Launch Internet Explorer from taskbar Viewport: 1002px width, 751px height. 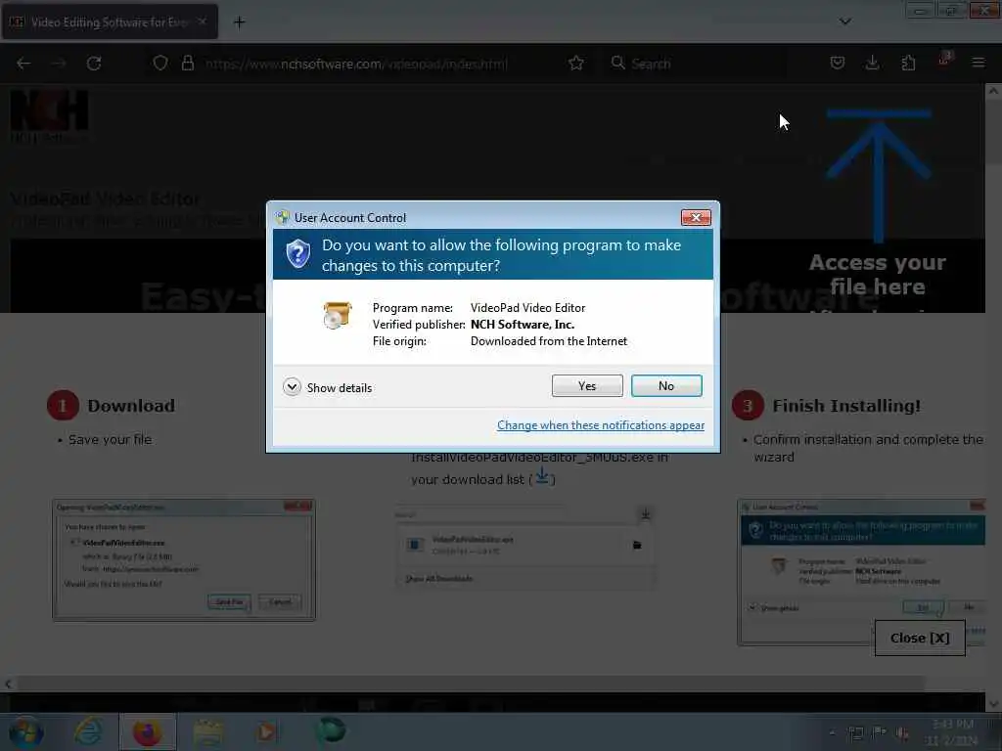coord(87,732)
